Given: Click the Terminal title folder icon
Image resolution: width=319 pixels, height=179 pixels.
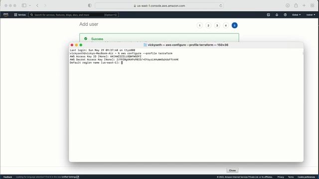Looking at the screenshot, I should (145, 45).
